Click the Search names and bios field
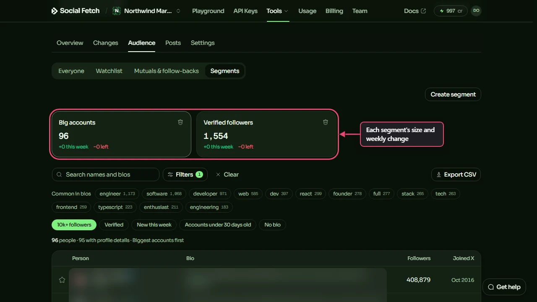The width and height of the screenshot is (537, 302). coord(106,174)
